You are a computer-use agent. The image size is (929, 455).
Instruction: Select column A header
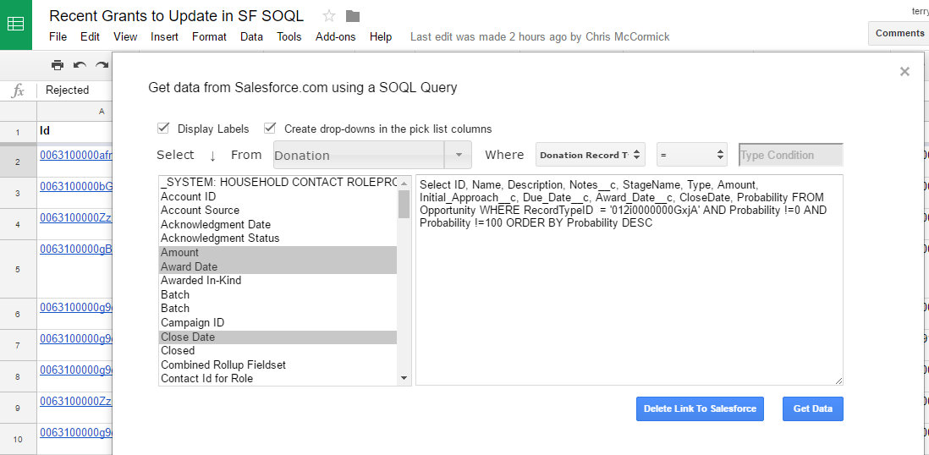(x=74, y=112)
